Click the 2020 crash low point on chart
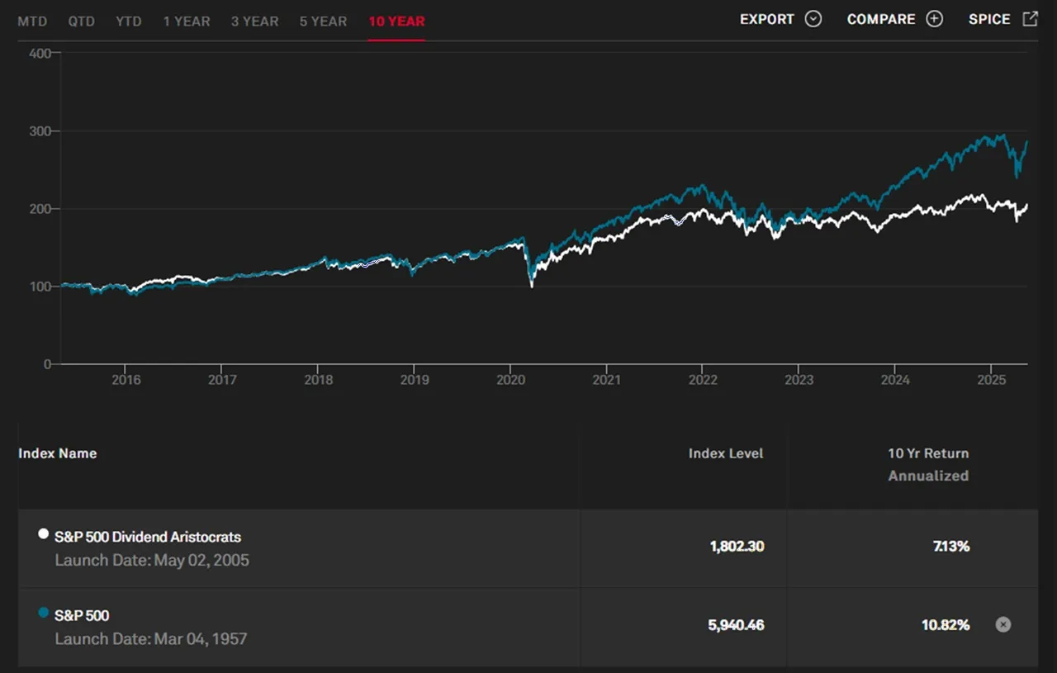This screenshot has height=673, width=1057. click(532, 286)
